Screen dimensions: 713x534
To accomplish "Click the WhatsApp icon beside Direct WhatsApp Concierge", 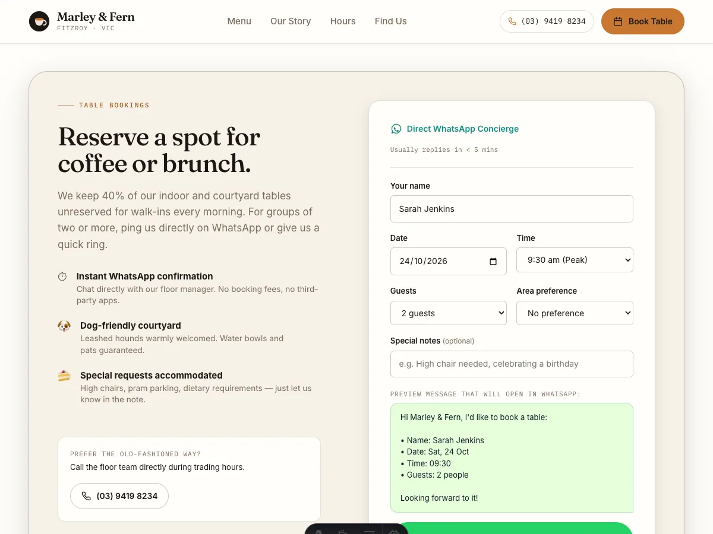I will coord(396,129).
